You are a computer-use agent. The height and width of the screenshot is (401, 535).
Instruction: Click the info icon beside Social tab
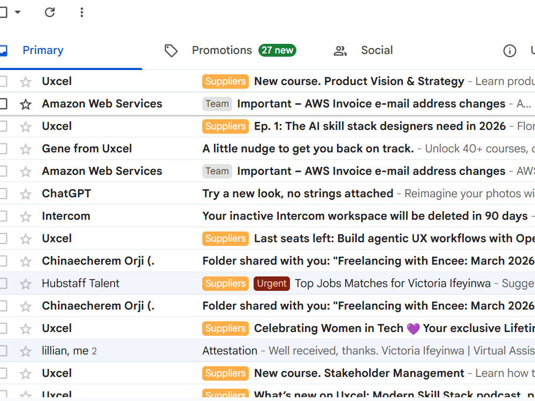point(510,50)
